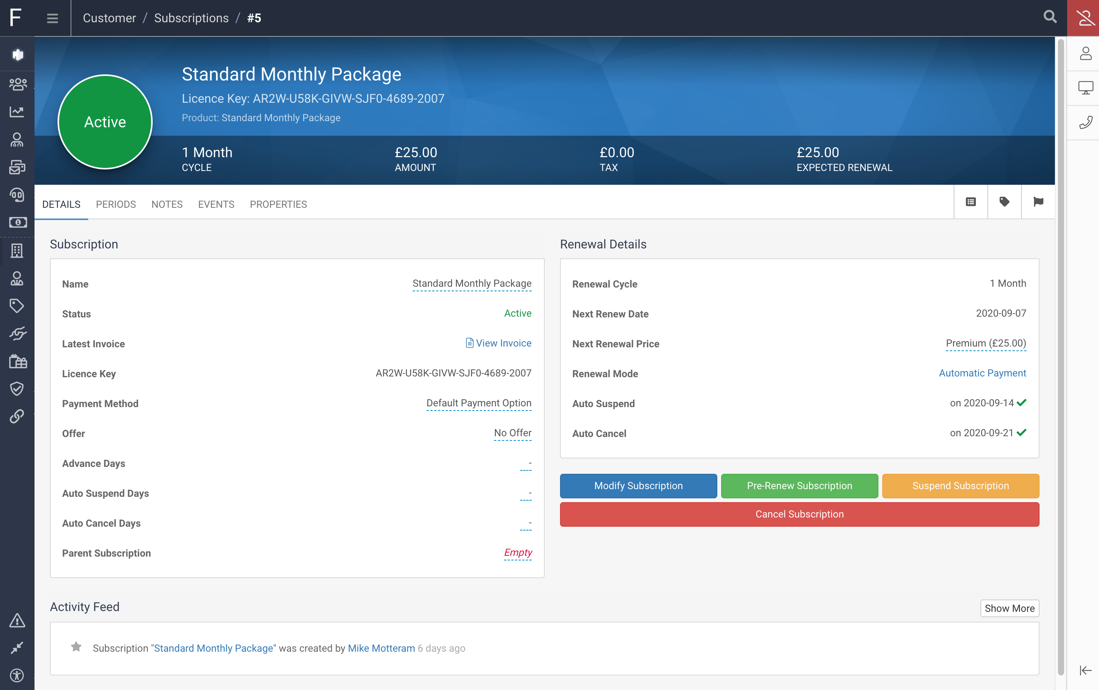
Task: Edit the Payment Method Default Payment Option
Action: (x=478, y=403)
